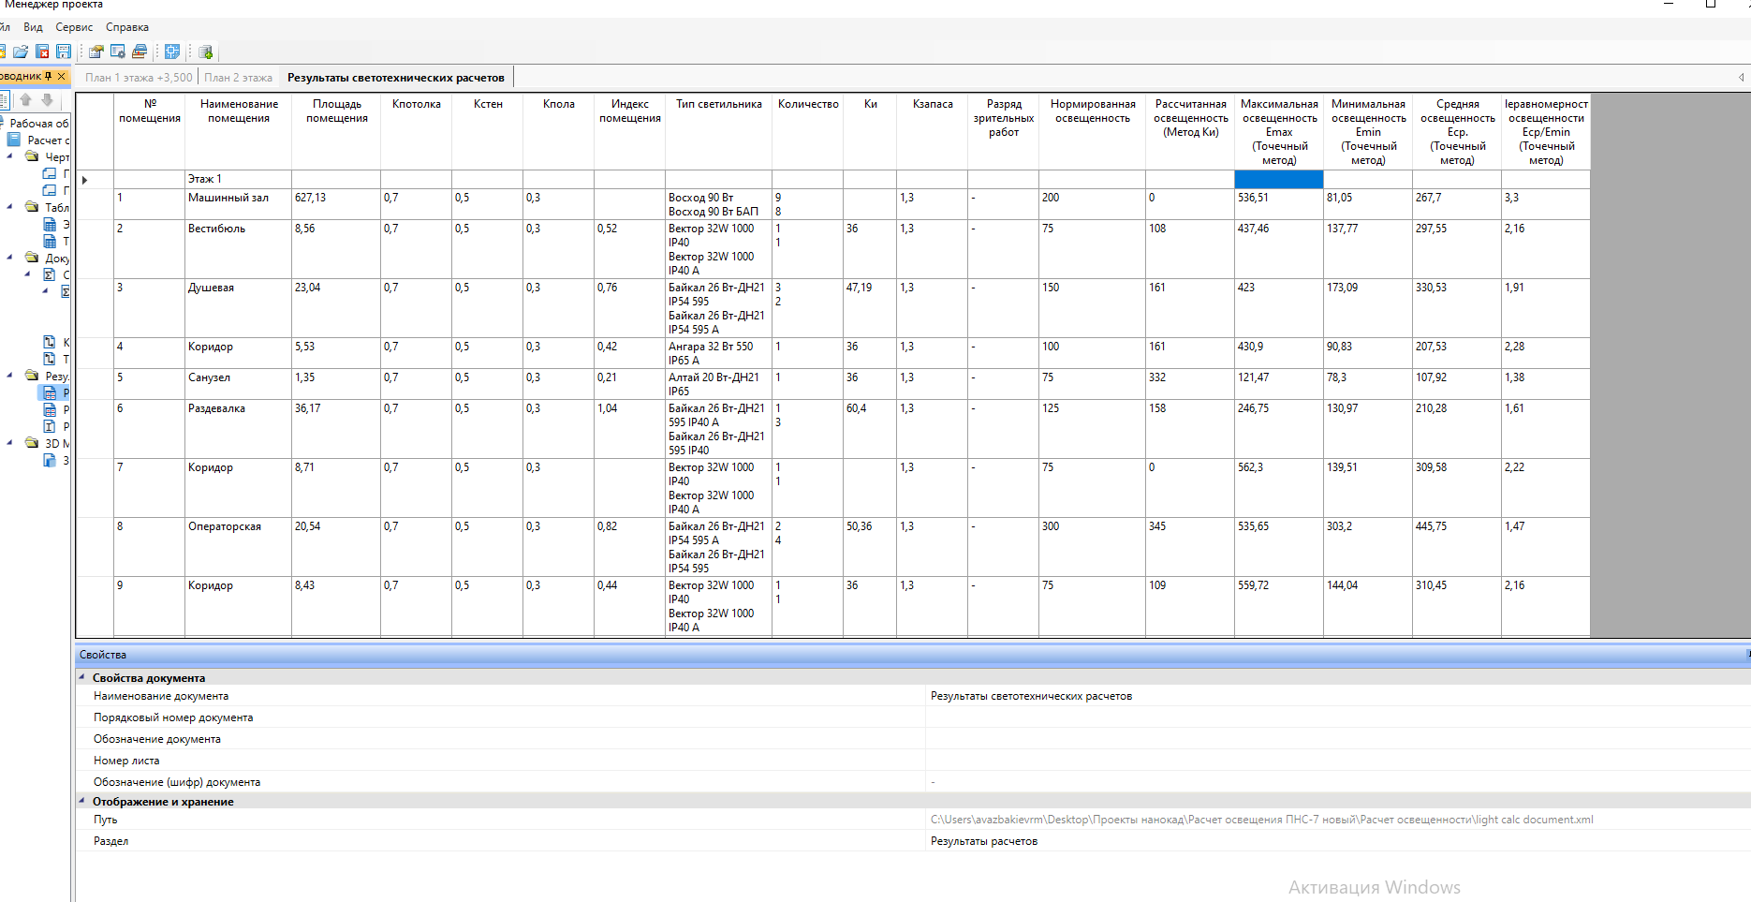Select highlighted results table icon in tree
This screenshot has height=902, width=1751.
point(50,392)
